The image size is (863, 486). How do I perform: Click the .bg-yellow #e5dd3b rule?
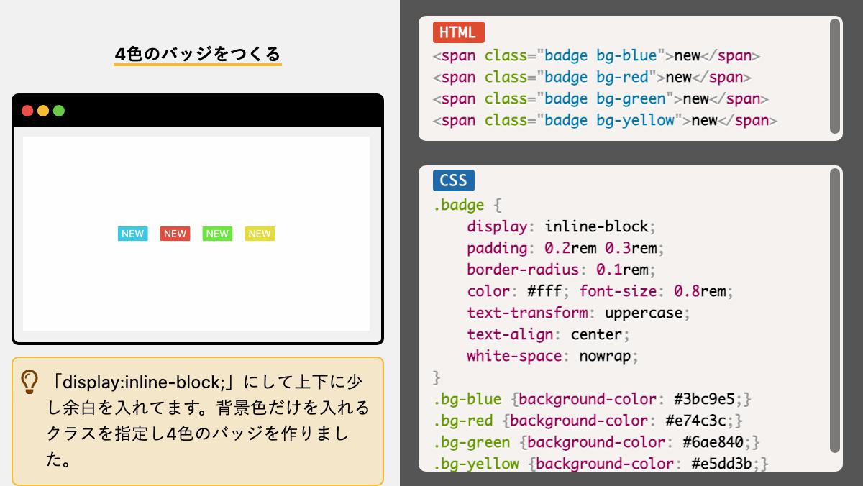click(601, 463)
